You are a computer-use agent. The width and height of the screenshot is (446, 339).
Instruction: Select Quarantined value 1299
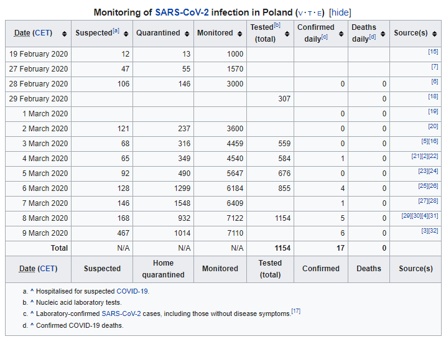coord(182,188)
